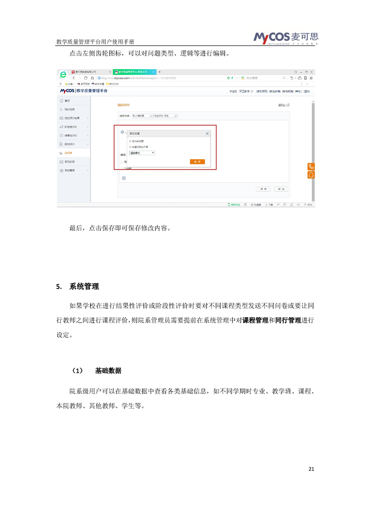
Task: Select the first radio option under 编号
Action: (122, 162)
